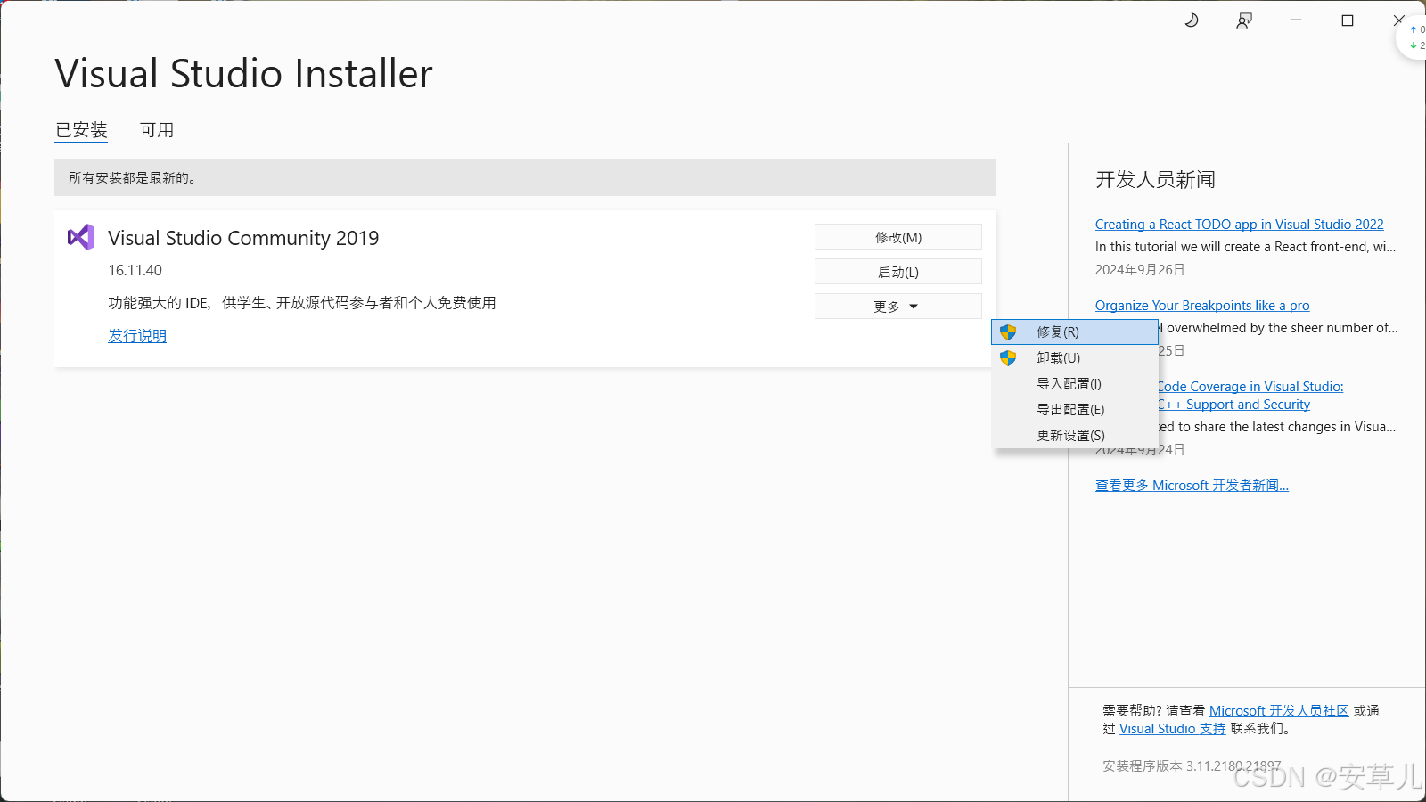
Task: Choose 导出配置(E) from the menu
Action: [1069, 409]
